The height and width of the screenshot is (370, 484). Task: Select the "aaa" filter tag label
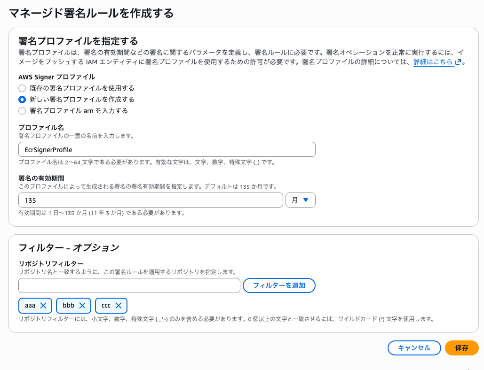point(29,305)
